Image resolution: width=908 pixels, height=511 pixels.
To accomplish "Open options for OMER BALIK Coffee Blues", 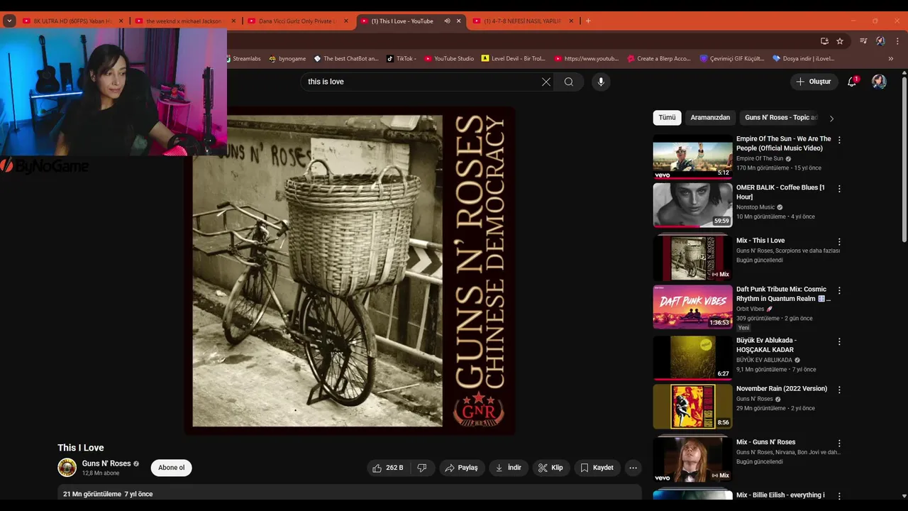I will [839, 189].
